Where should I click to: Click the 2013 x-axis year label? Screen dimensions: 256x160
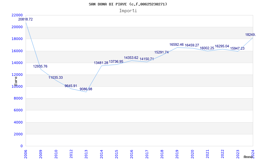(86, 154)
